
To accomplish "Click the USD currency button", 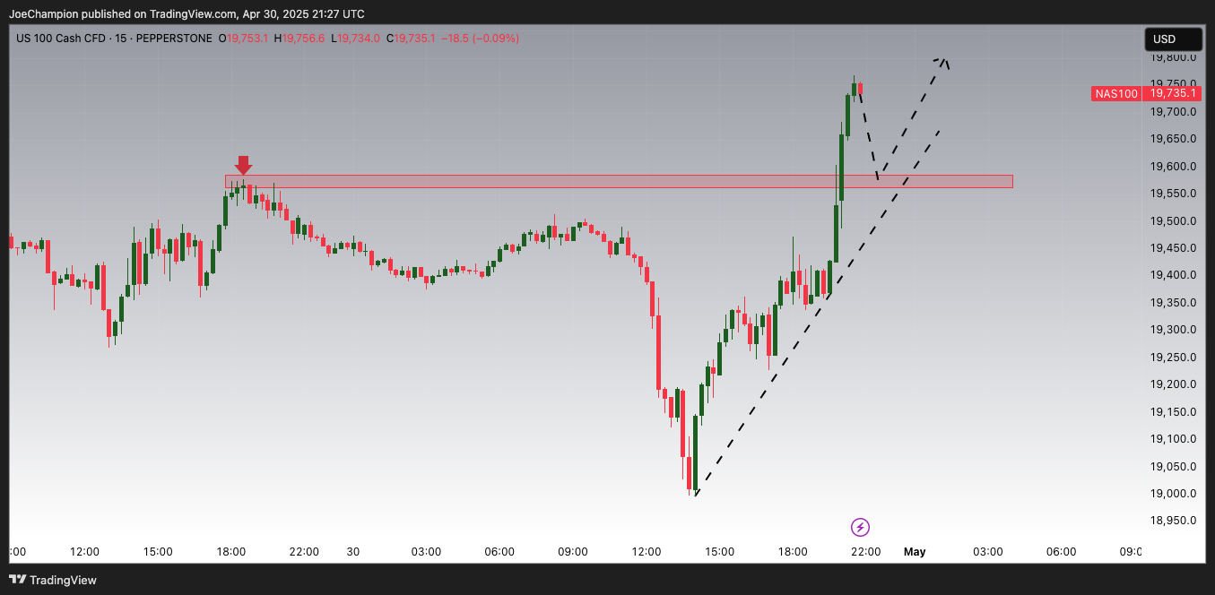I will (1174, 39).
